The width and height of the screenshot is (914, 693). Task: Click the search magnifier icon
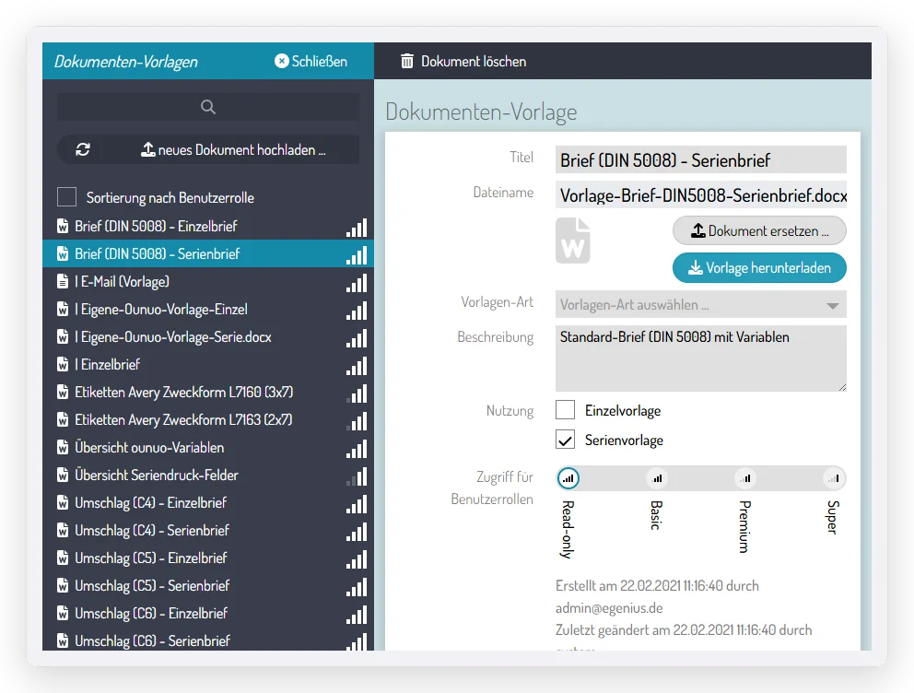208,107
